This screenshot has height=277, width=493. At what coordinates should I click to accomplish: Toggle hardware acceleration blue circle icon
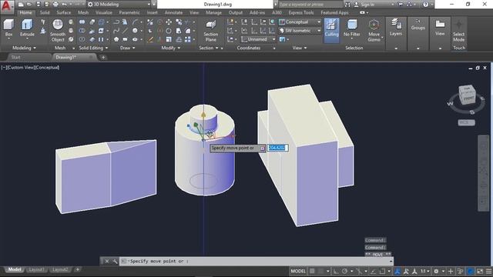coord(471,271)
